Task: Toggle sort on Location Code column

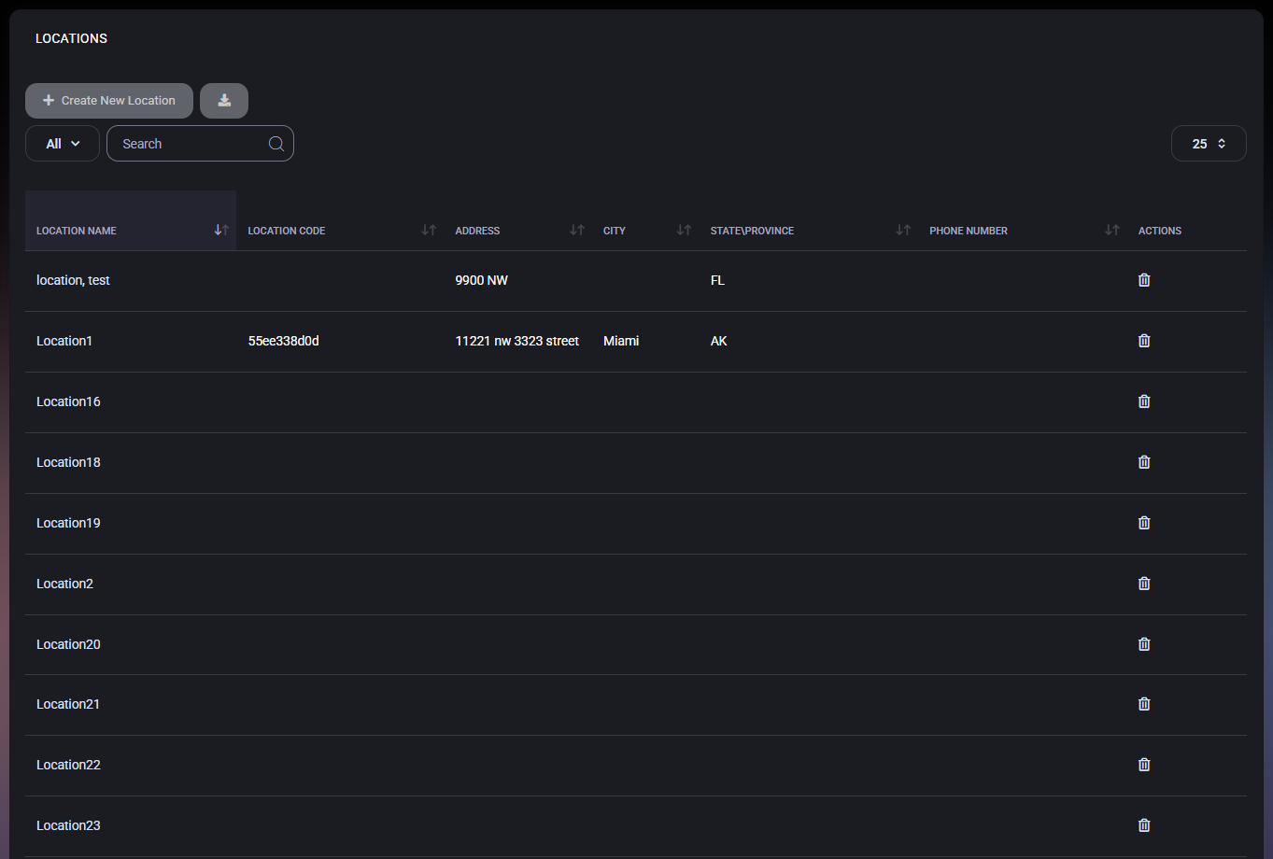Action: click(x=429, y=231)
